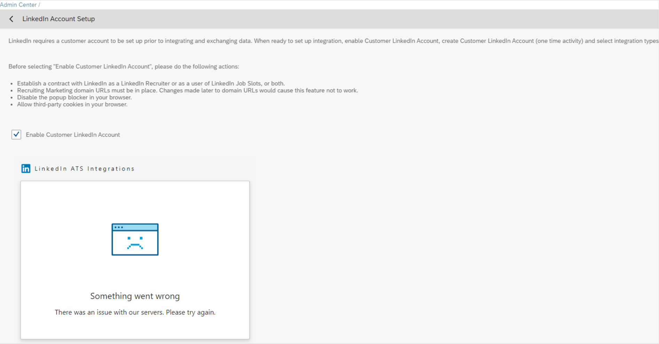This screenshot has width=659, height=344.
Task: Click 'There was an issue with our servers' message
Action: pos(135,312)
